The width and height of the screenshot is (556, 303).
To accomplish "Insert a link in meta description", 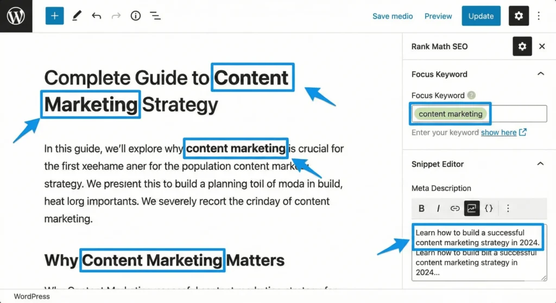I will pos(455,208).
